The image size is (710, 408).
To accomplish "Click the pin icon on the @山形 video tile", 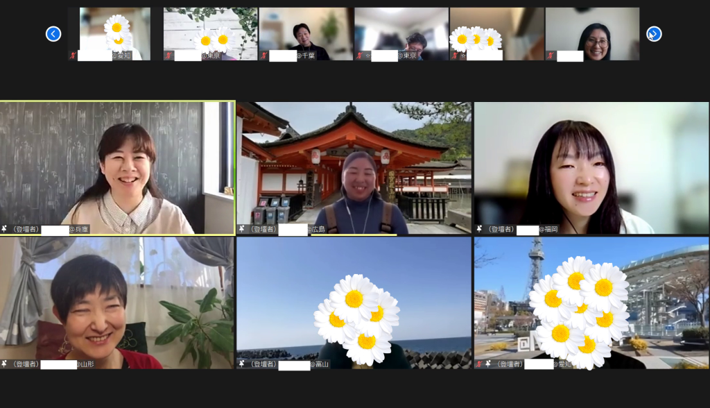I will tap(5, 364).
